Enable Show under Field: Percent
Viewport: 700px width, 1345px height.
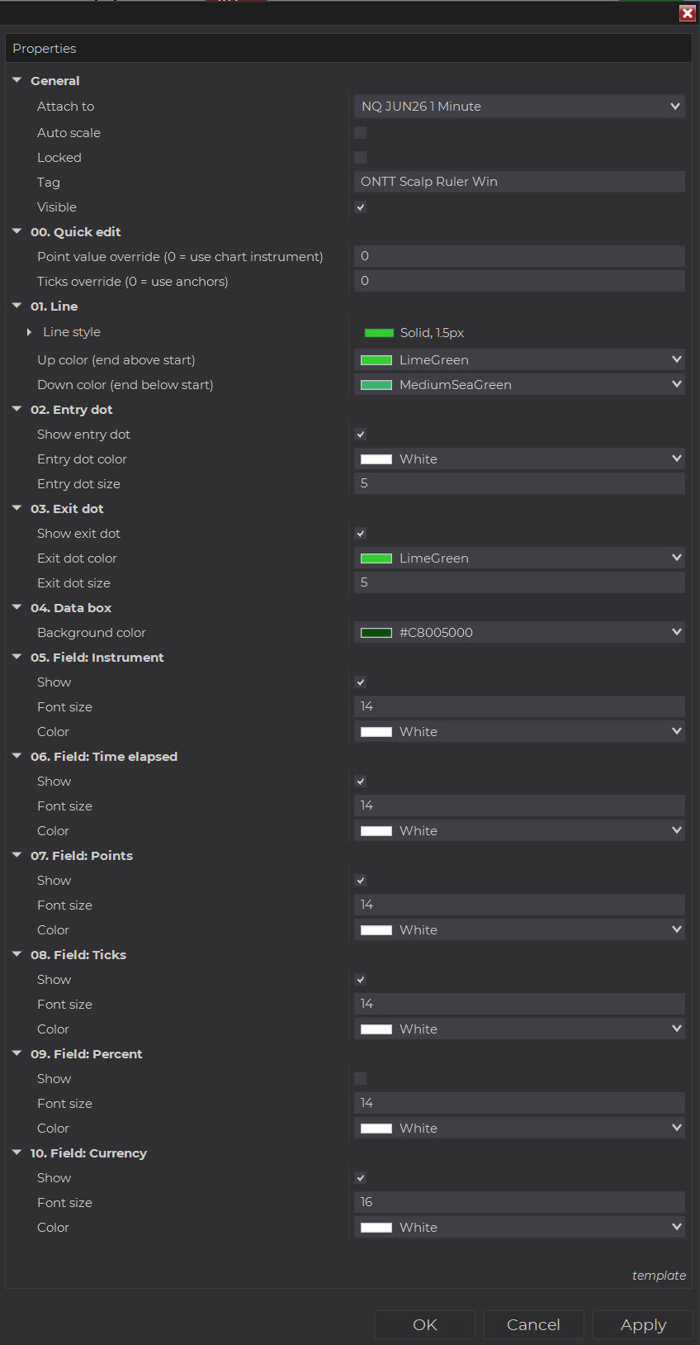(x=361, y=1078)
